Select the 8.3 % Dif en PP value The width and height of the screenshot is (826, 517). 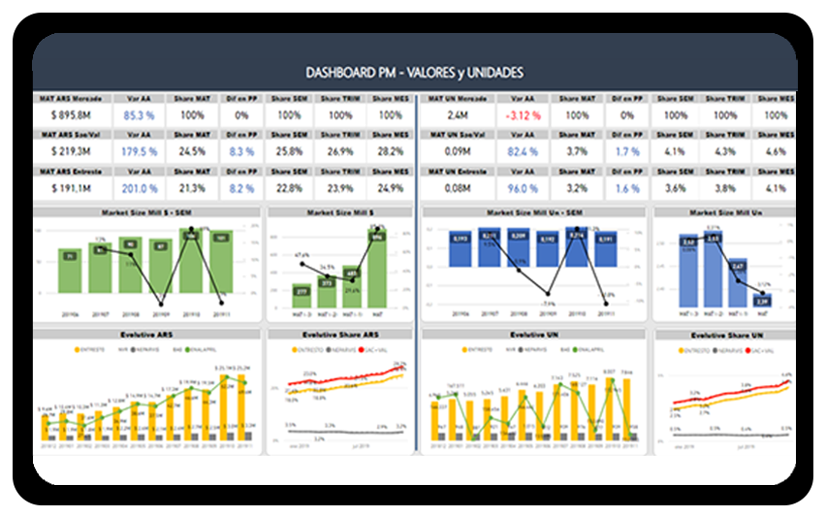tap(242, 151)
